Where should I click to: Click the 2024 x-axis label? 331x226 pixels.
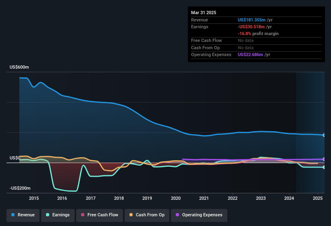tap(289, 198)
